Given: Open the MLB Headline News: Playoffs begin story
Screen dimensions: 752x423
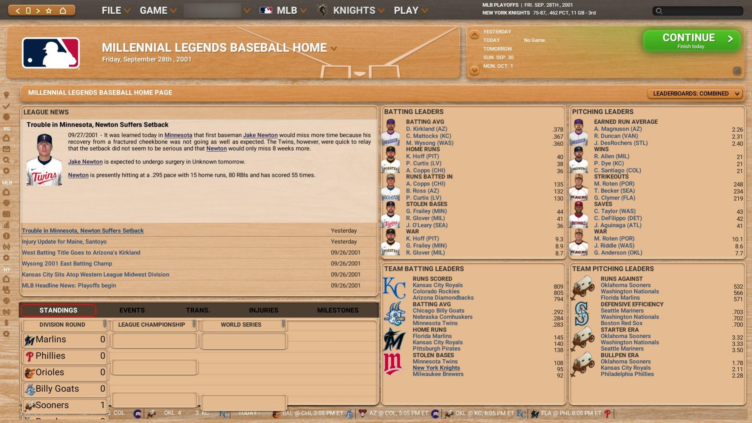Looking at the screenshot, I should 69,286.
